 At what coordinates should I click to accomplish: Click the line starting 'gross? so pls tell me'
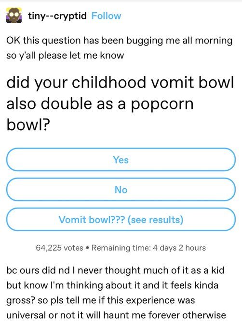[101, 300]
